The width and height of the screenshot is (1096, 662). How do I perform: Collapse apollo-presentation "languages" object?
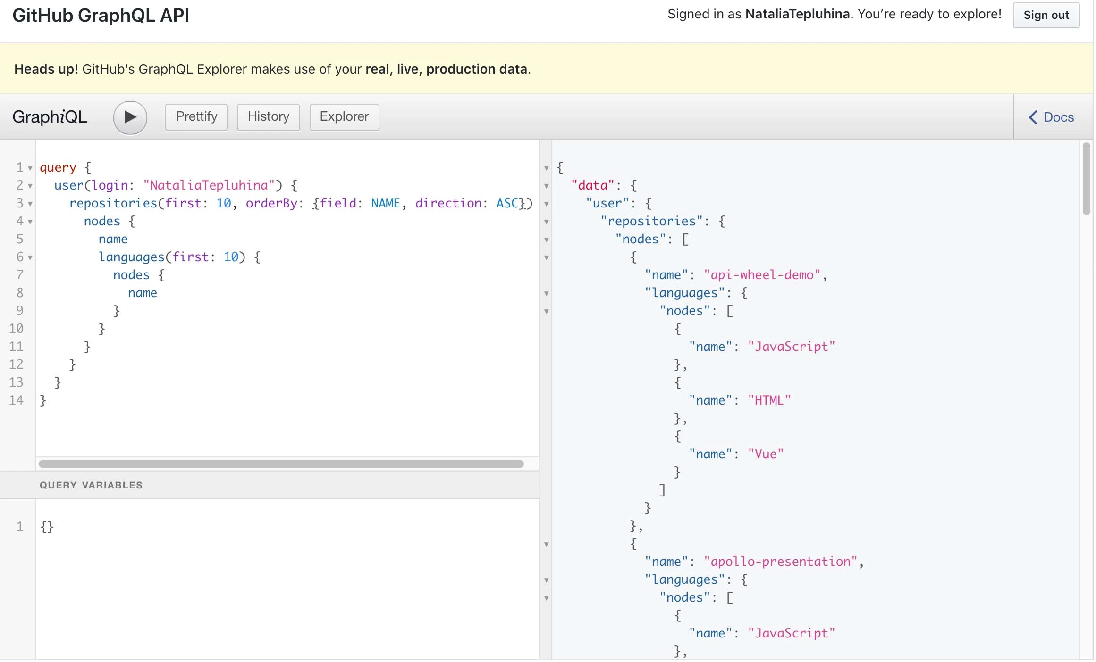point(547,580)
